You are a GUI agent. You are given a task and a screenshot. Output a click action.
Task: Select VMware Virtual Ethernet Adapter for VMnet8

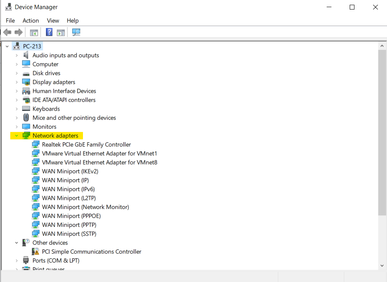coord(99,162)
